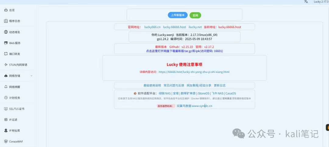
Task: Click the STUN内网穿透 icon
Action: (x=6, y=65)
